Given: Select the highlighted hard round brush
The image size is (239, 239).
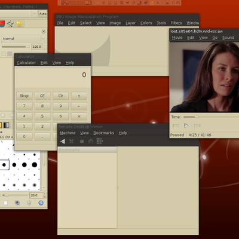Looking at the screenshot, I should pos(4,165).
